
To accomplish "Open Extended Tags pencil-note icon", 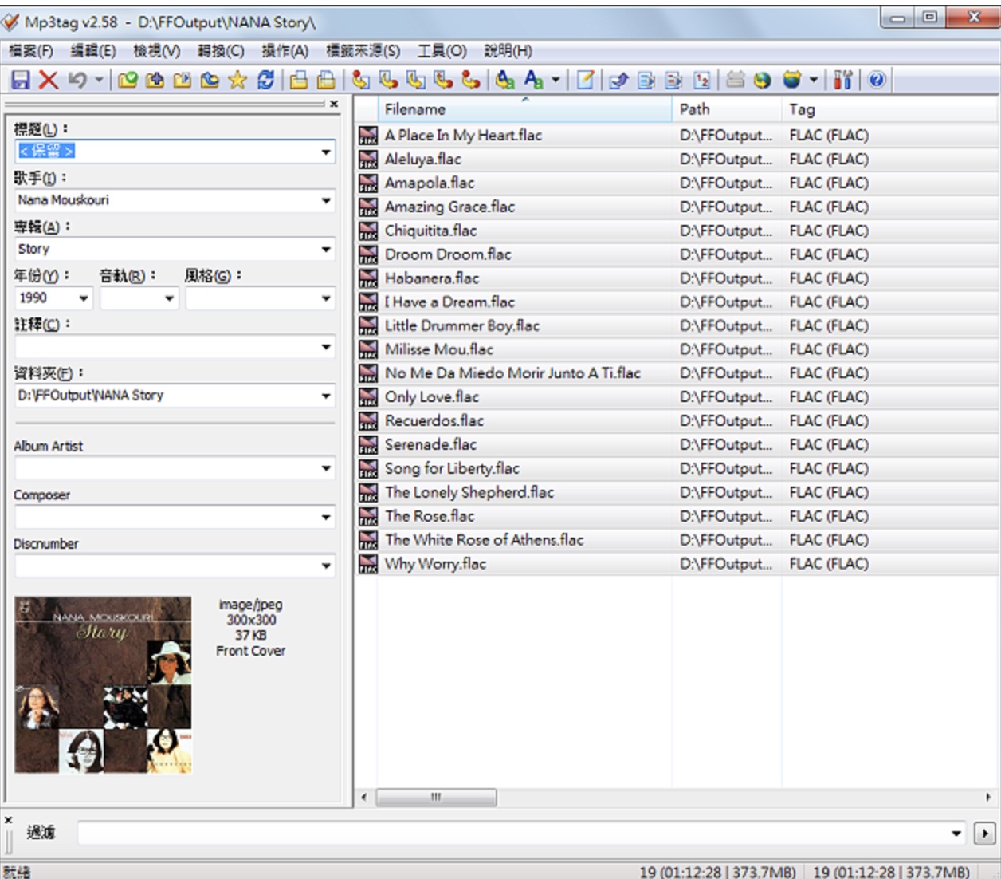I will (585, 80).
